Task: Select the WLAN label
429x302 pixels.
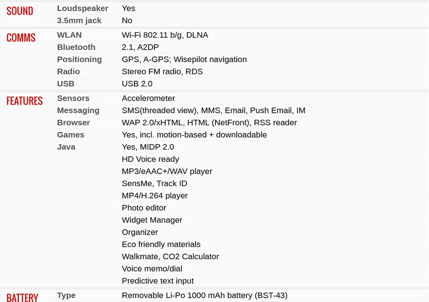Action: tap(69, 35)
